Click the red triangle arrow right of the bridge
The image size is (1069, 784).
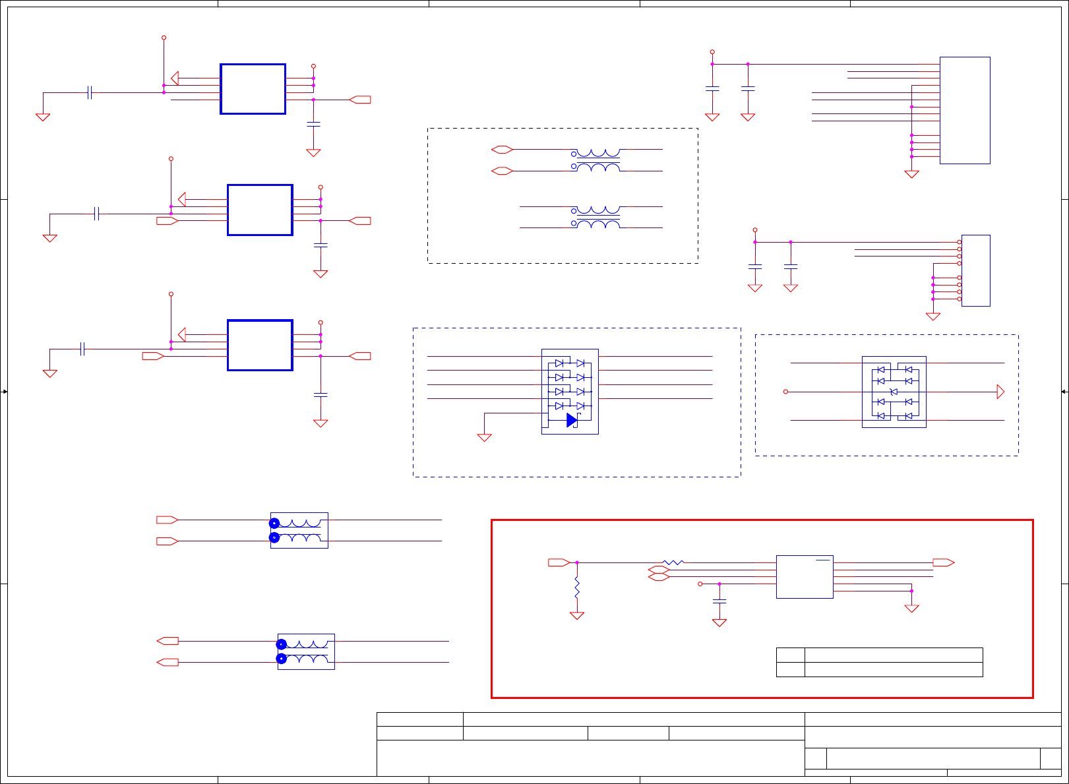(1000, 392)
